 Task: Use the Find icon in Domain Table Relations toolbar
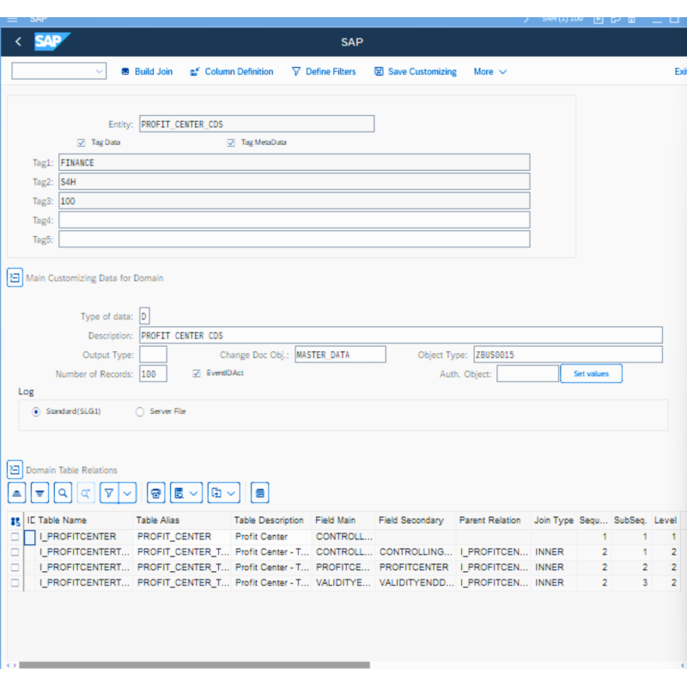coord(60,493)
